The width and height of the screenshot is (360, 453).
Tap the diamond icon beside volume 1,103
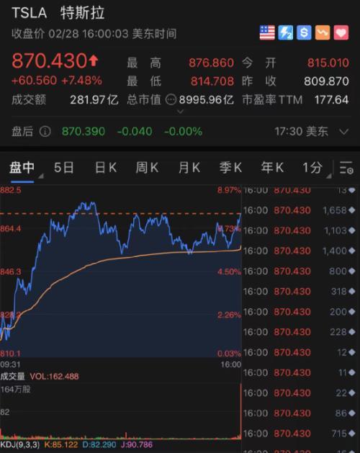[x=351, y=230]
